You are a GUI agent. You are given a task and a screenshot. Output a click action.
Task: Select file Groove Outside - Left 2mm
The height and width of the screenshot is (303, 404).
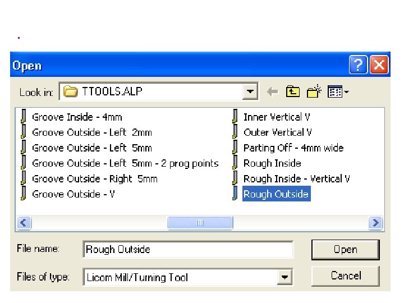(92, 132)
